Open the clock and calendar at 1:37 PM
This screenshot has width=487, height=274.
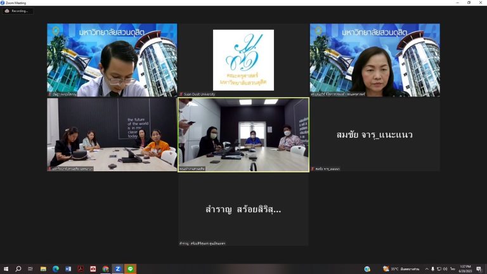[x=465, y=269]
